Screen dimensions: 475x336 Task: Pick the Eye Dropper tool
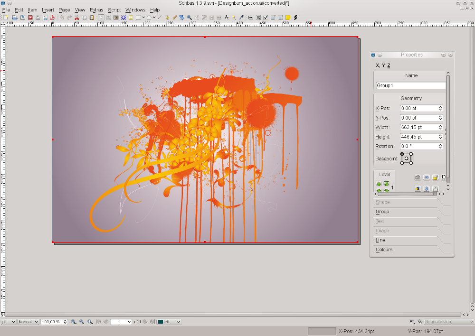click(x=241, y=18)
